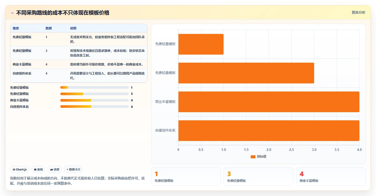Open the 图表分析 label in the header

coord(358,12)
